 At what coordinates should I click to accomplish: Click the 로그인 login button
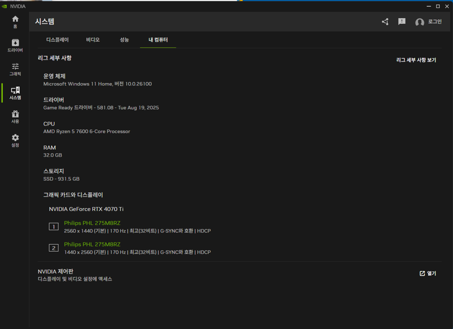tap(435, 21)
